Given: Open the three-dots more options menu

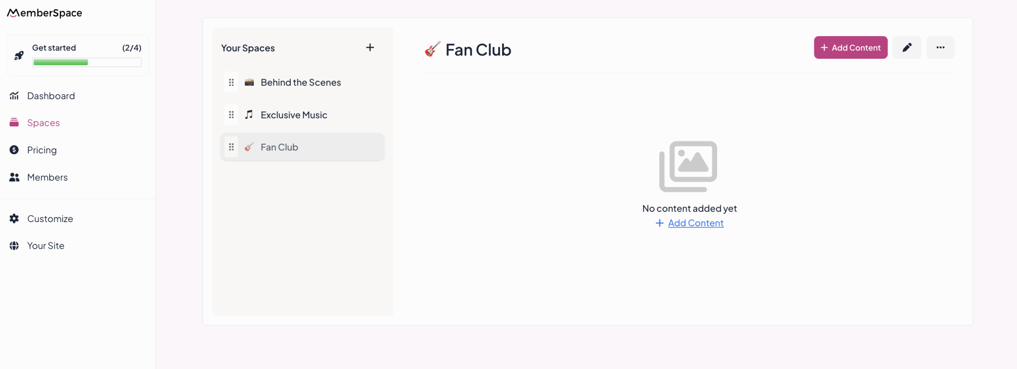Looking at the screenshot, I should [x=940, y=48].
